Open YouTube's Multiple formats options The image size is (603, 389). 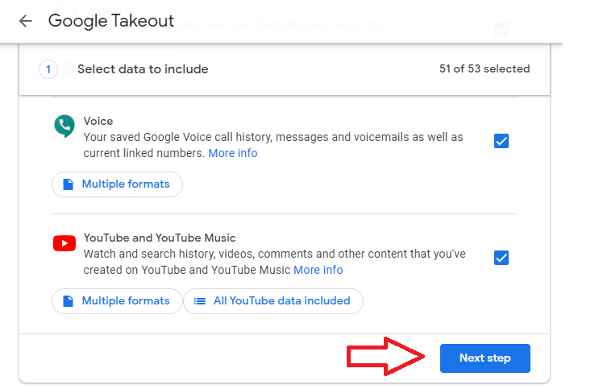coord(117,301)
